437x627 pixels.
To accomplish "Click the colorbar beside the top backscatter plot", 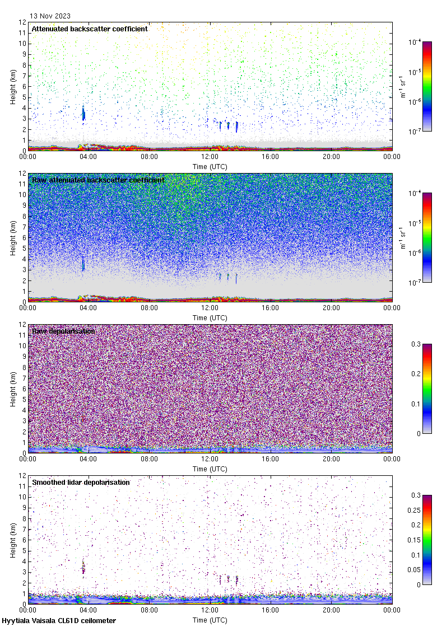I will pos(427,86).
